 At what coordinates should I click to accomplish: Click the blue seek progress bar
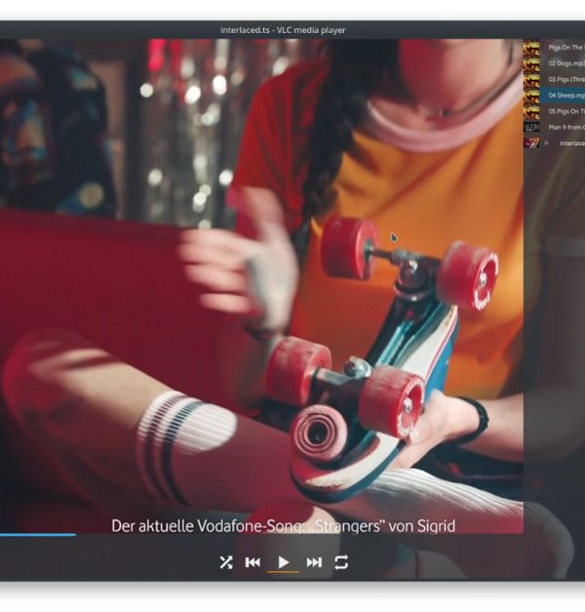(37, 534)
